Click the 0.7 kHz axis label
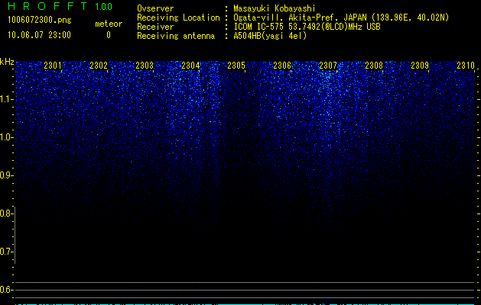 (6, 252)
